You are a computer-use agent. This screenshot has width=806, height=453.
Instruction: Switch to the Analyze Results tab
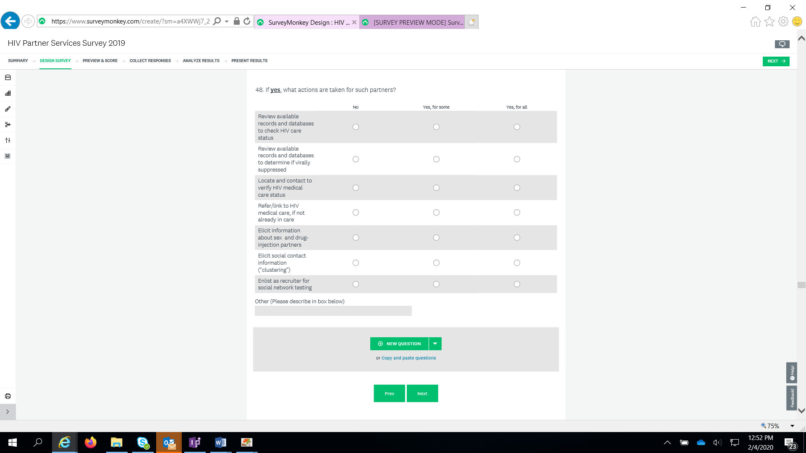pyautogui.click(x=201, y=61)
